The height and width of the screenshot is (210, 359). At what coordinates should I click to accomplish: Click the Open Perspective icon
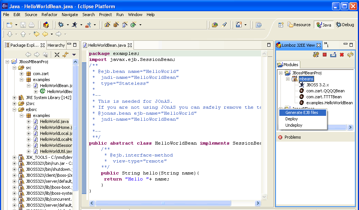tap(281, 25)
